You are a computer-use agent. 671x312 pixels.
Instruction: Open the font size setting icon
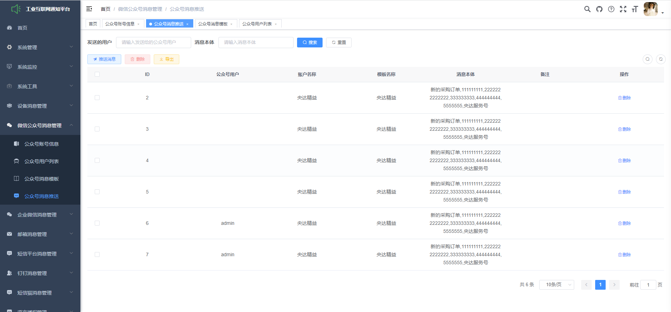tap(635, 9)
